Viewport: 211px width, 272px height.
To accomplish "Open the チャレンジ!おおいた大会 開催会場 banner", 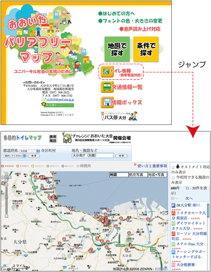I will pos(96,138).
